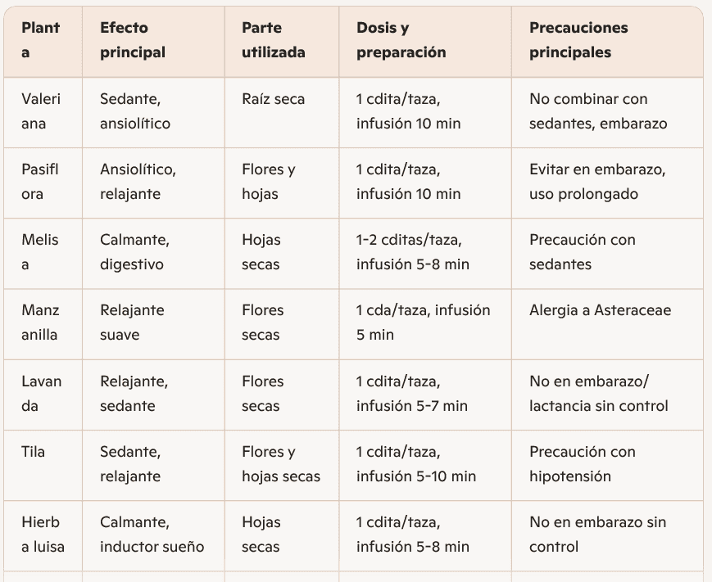Click the "Lavanda" plant name cell
712x582 pixels.
[41, 394]
